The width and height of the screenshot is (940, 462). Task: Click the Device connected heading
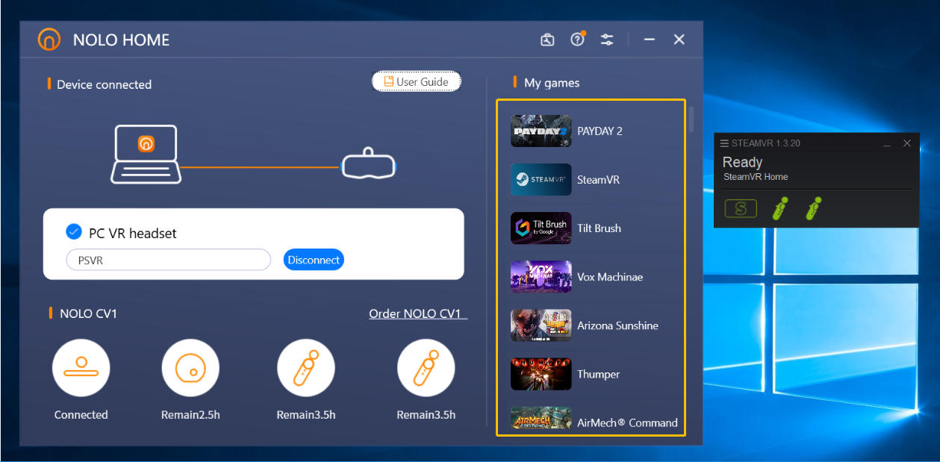[x=104, y=84]
